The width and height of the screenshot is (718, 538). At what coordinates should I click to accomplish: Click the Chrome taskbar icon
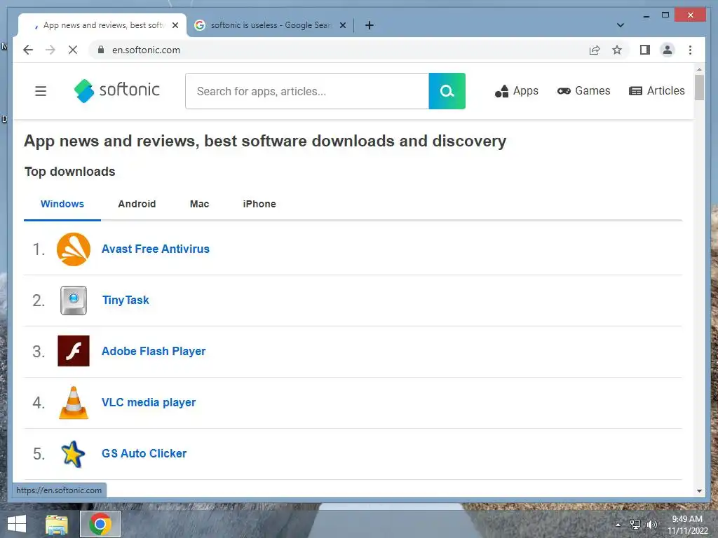coord(100,524)
